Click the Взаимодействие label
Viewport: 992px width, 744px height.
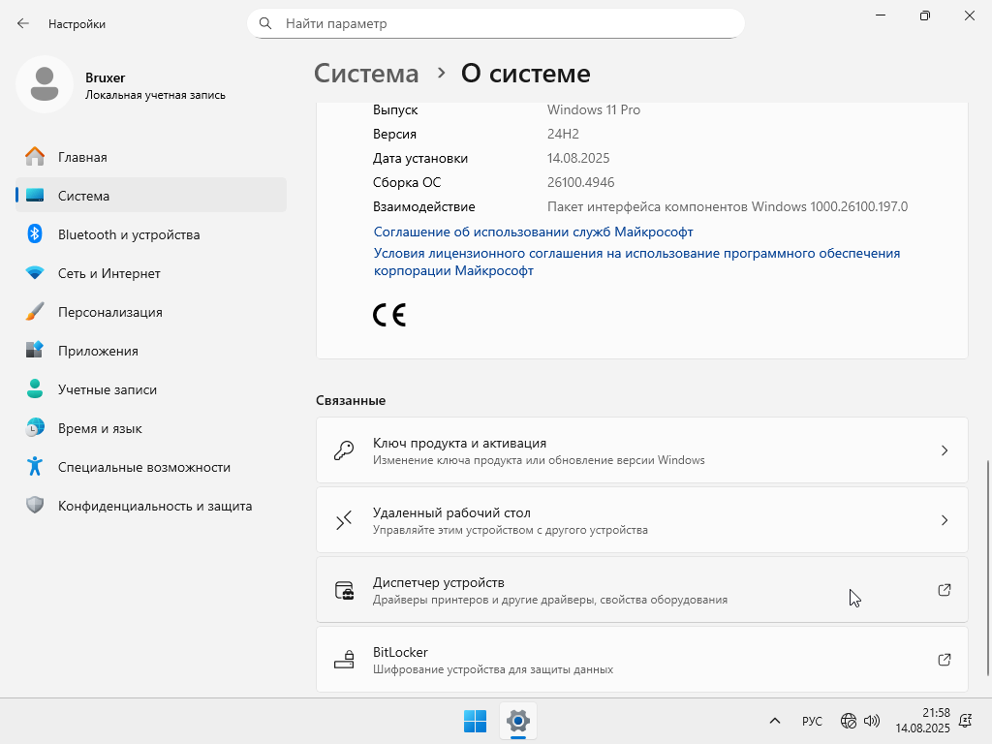point(424,207)
